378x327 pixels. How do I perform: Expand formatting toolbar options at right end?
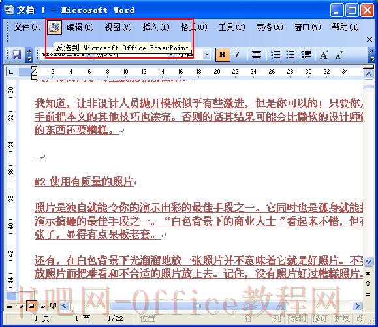(x=371, y=55)
